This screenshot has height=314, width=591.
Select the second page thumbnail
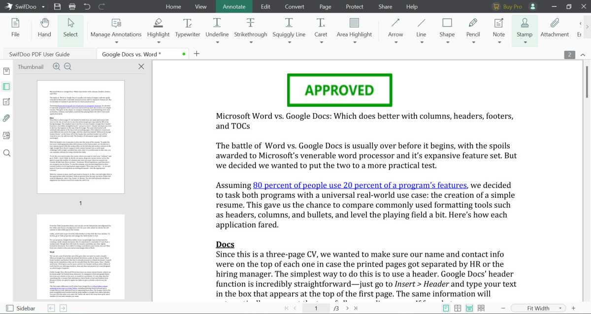coord(81,257)
